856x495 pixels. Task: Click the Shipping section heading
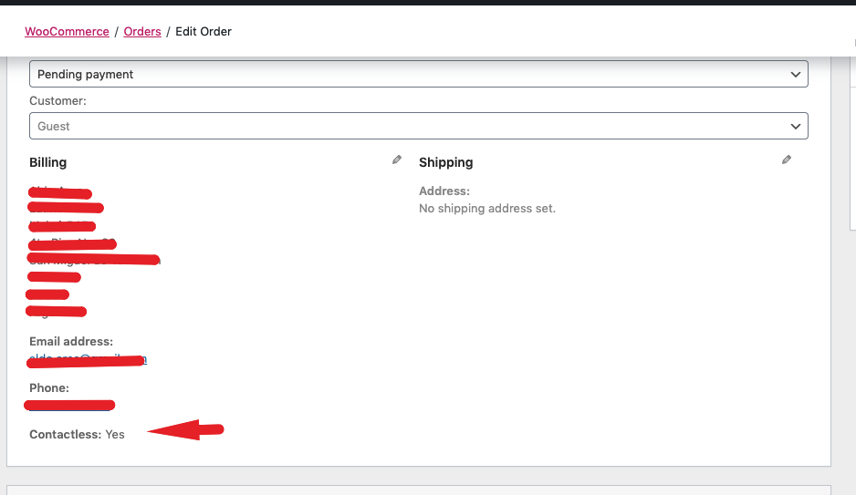click(445, 162)
